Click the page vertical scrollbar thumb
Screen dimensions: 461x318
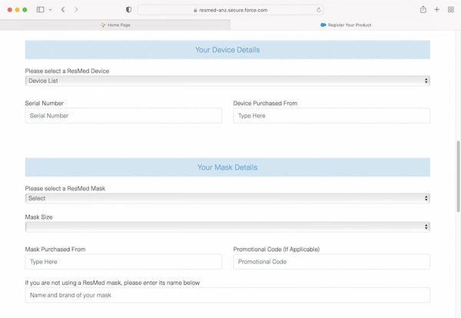tap(458, 177)
